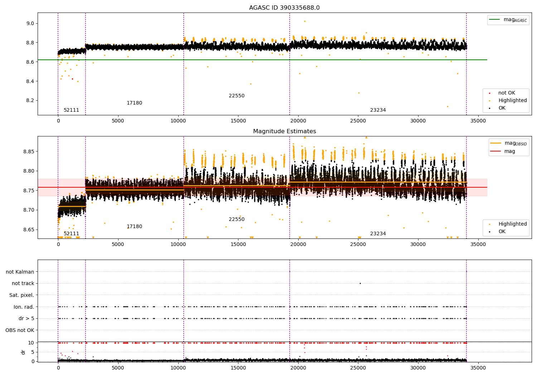Screen dimensions: 537x376
Task: Click the '8.80' y-axis tick in Magnitude Estimates
Action: point(29,171)
